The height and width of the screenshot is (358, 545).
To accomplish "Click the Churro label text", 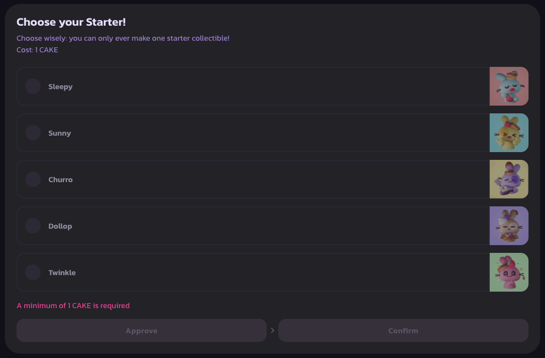I will (61, 180).
